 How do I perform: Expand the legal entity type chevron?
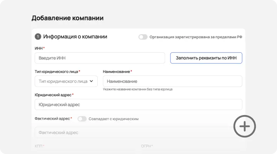coord(92,81)
